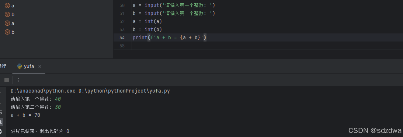This screenshot has width=403, height=137.
Task: Select the yufa run tab
Action: (28, 66)
